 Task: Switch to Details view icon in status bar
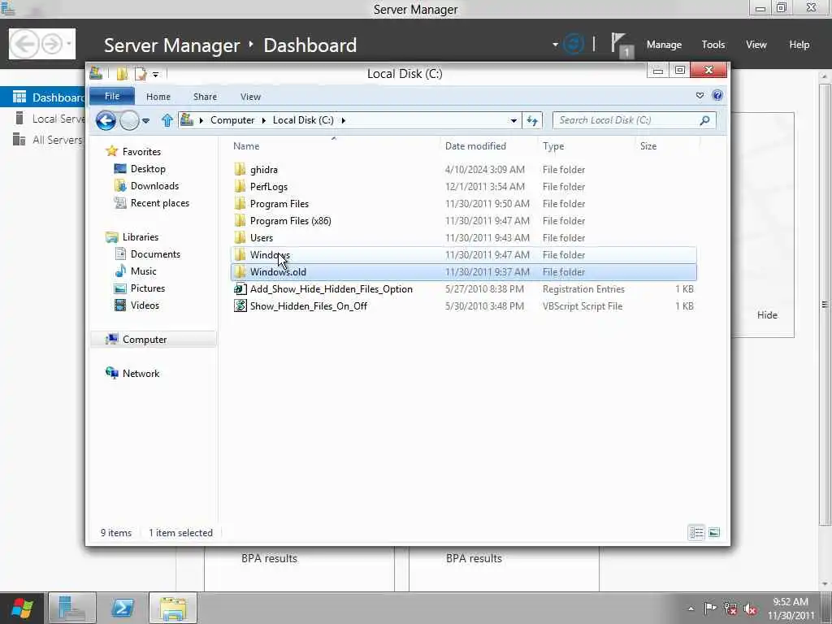click(x=696, y=532)
